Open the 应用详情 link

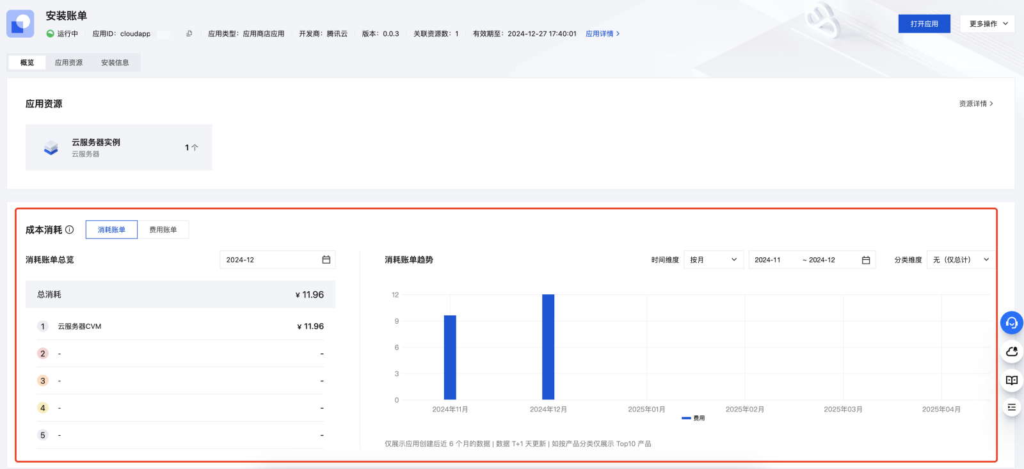coord(602,34)
